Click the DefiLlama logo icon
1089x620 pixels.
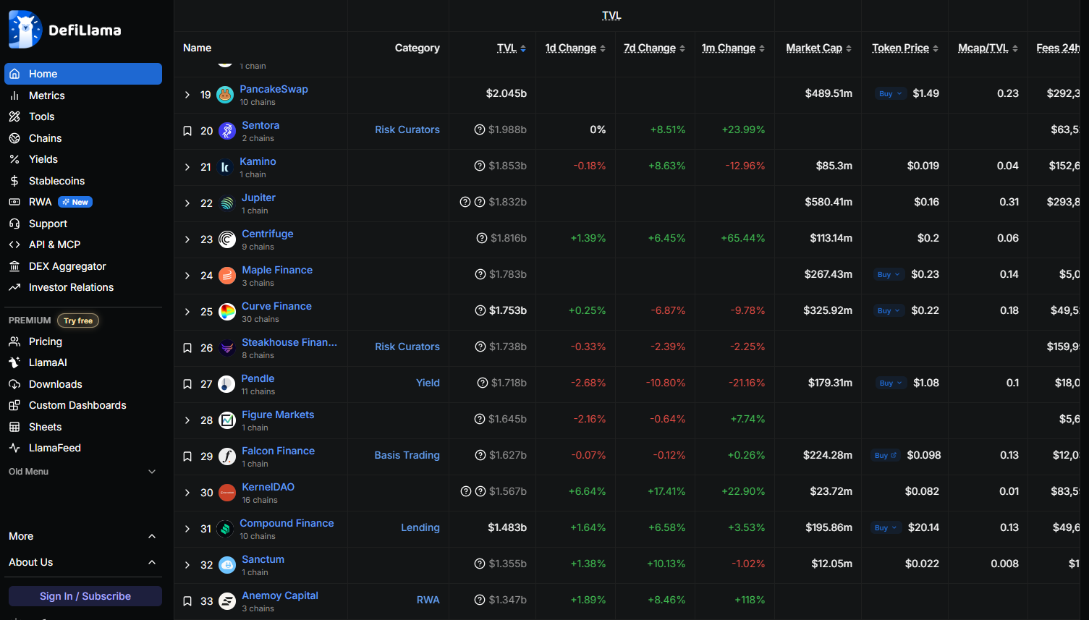point(25,30)
